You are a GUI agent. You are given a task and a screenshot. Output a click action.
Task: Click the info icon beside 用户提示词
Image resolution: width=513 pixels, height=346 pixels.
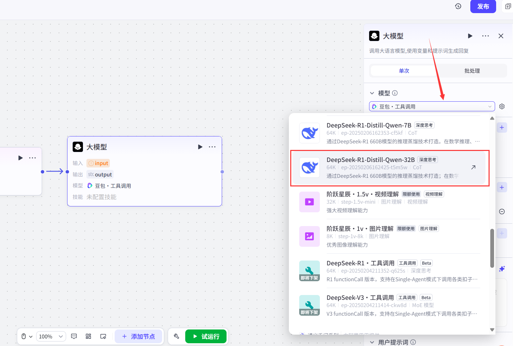pos(413,342)
